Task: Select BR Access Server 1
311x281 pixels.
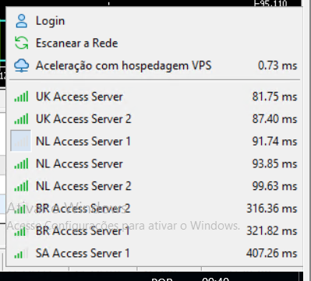Action: tap(155, 230)
